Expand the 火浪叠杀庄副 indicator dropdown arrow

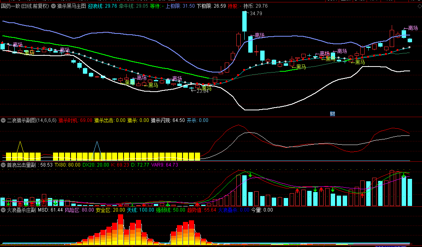pyautogui.click(x=3, y=210)
